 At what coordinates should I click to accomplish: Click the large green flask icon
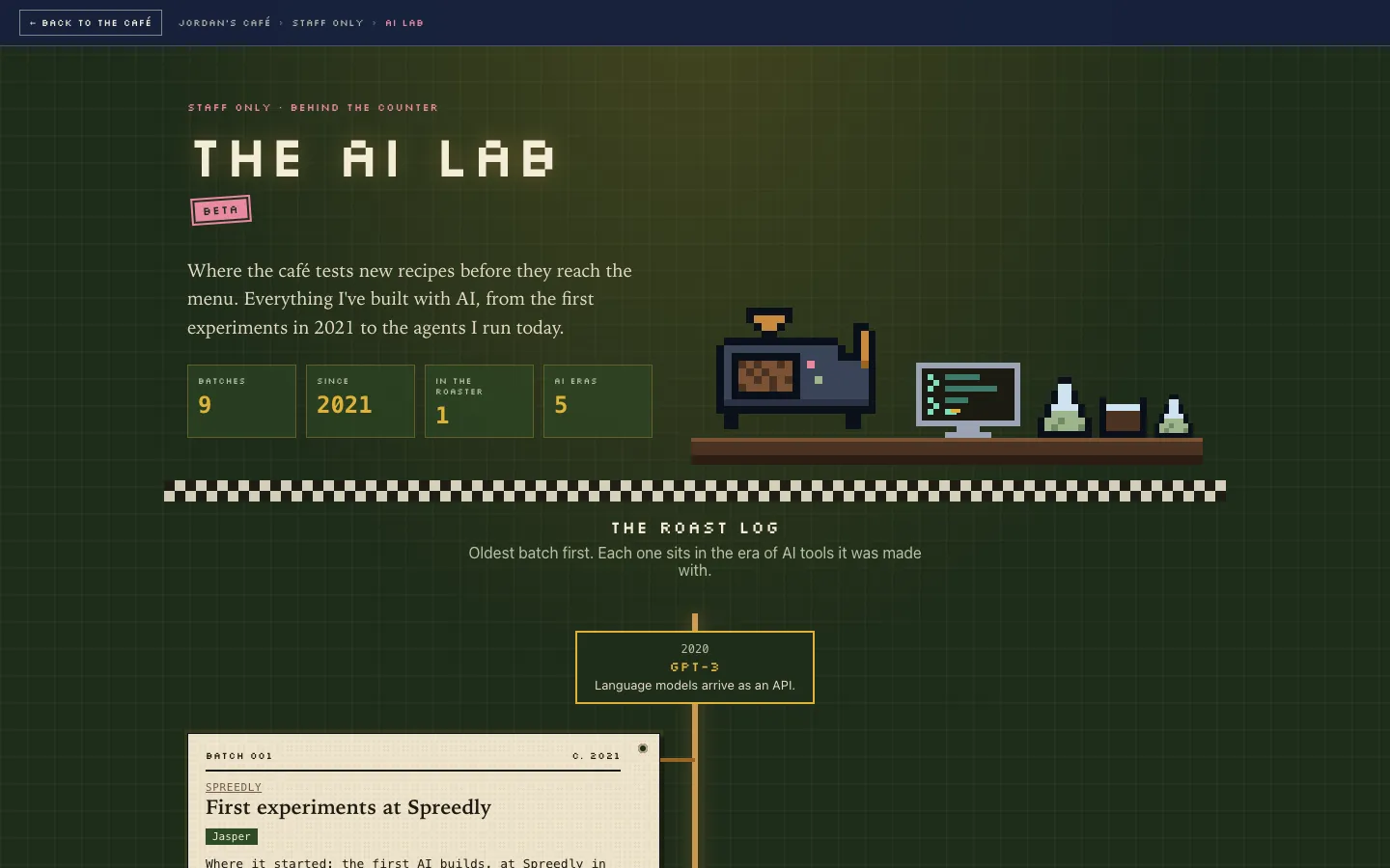1064,407
